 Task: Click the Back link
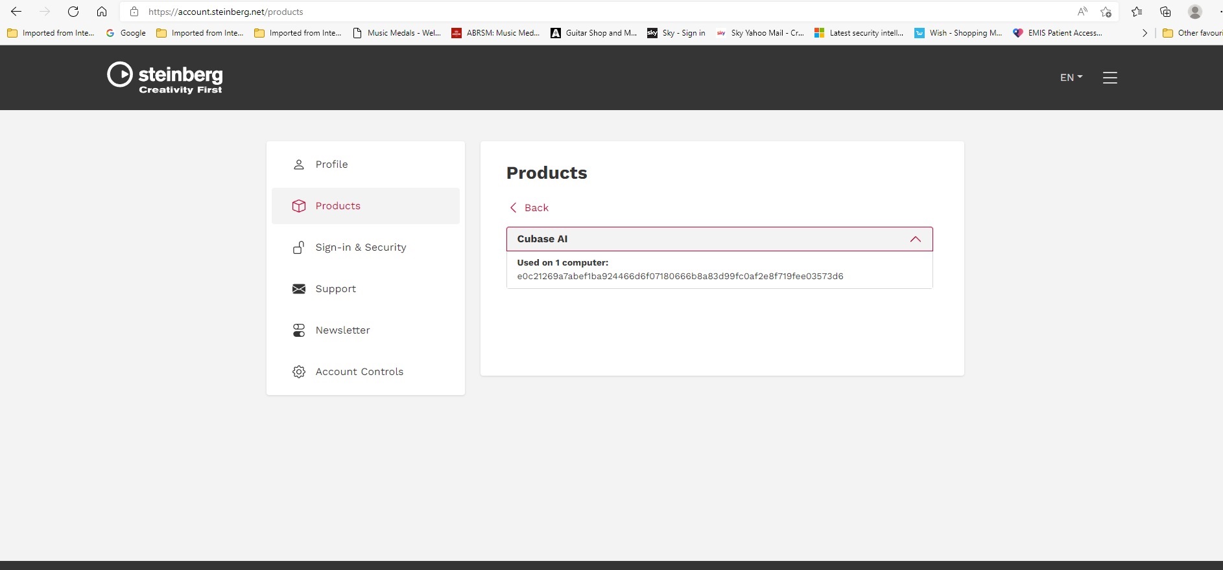(x=529, y=208)
